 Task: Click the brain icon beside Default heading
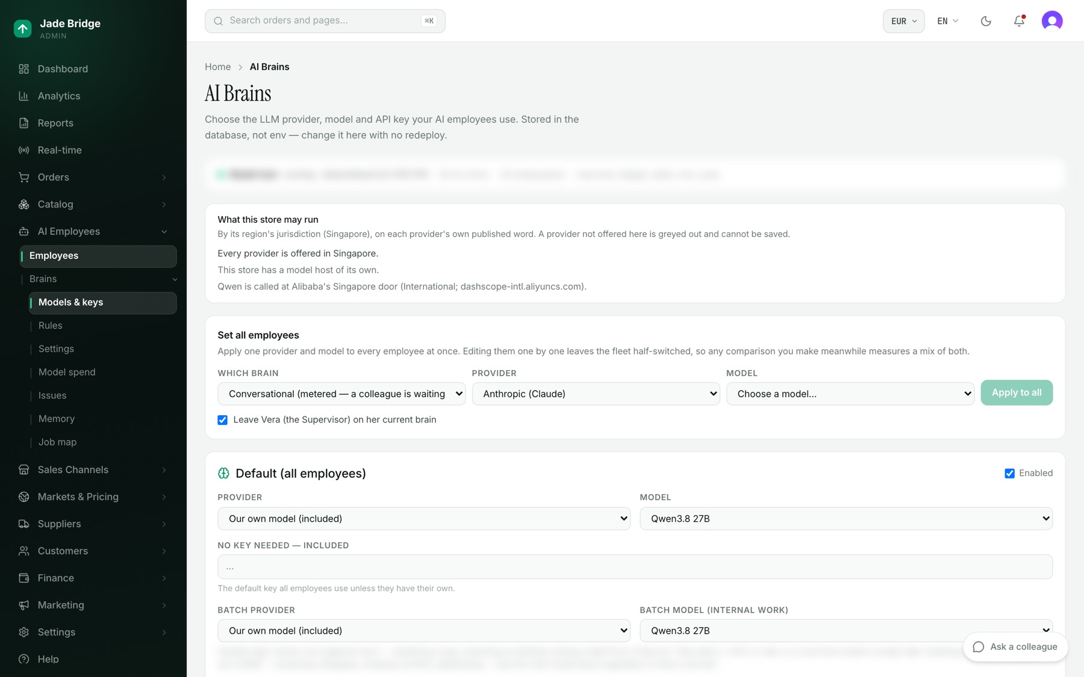pyautogui.click(x=223, y=474)
